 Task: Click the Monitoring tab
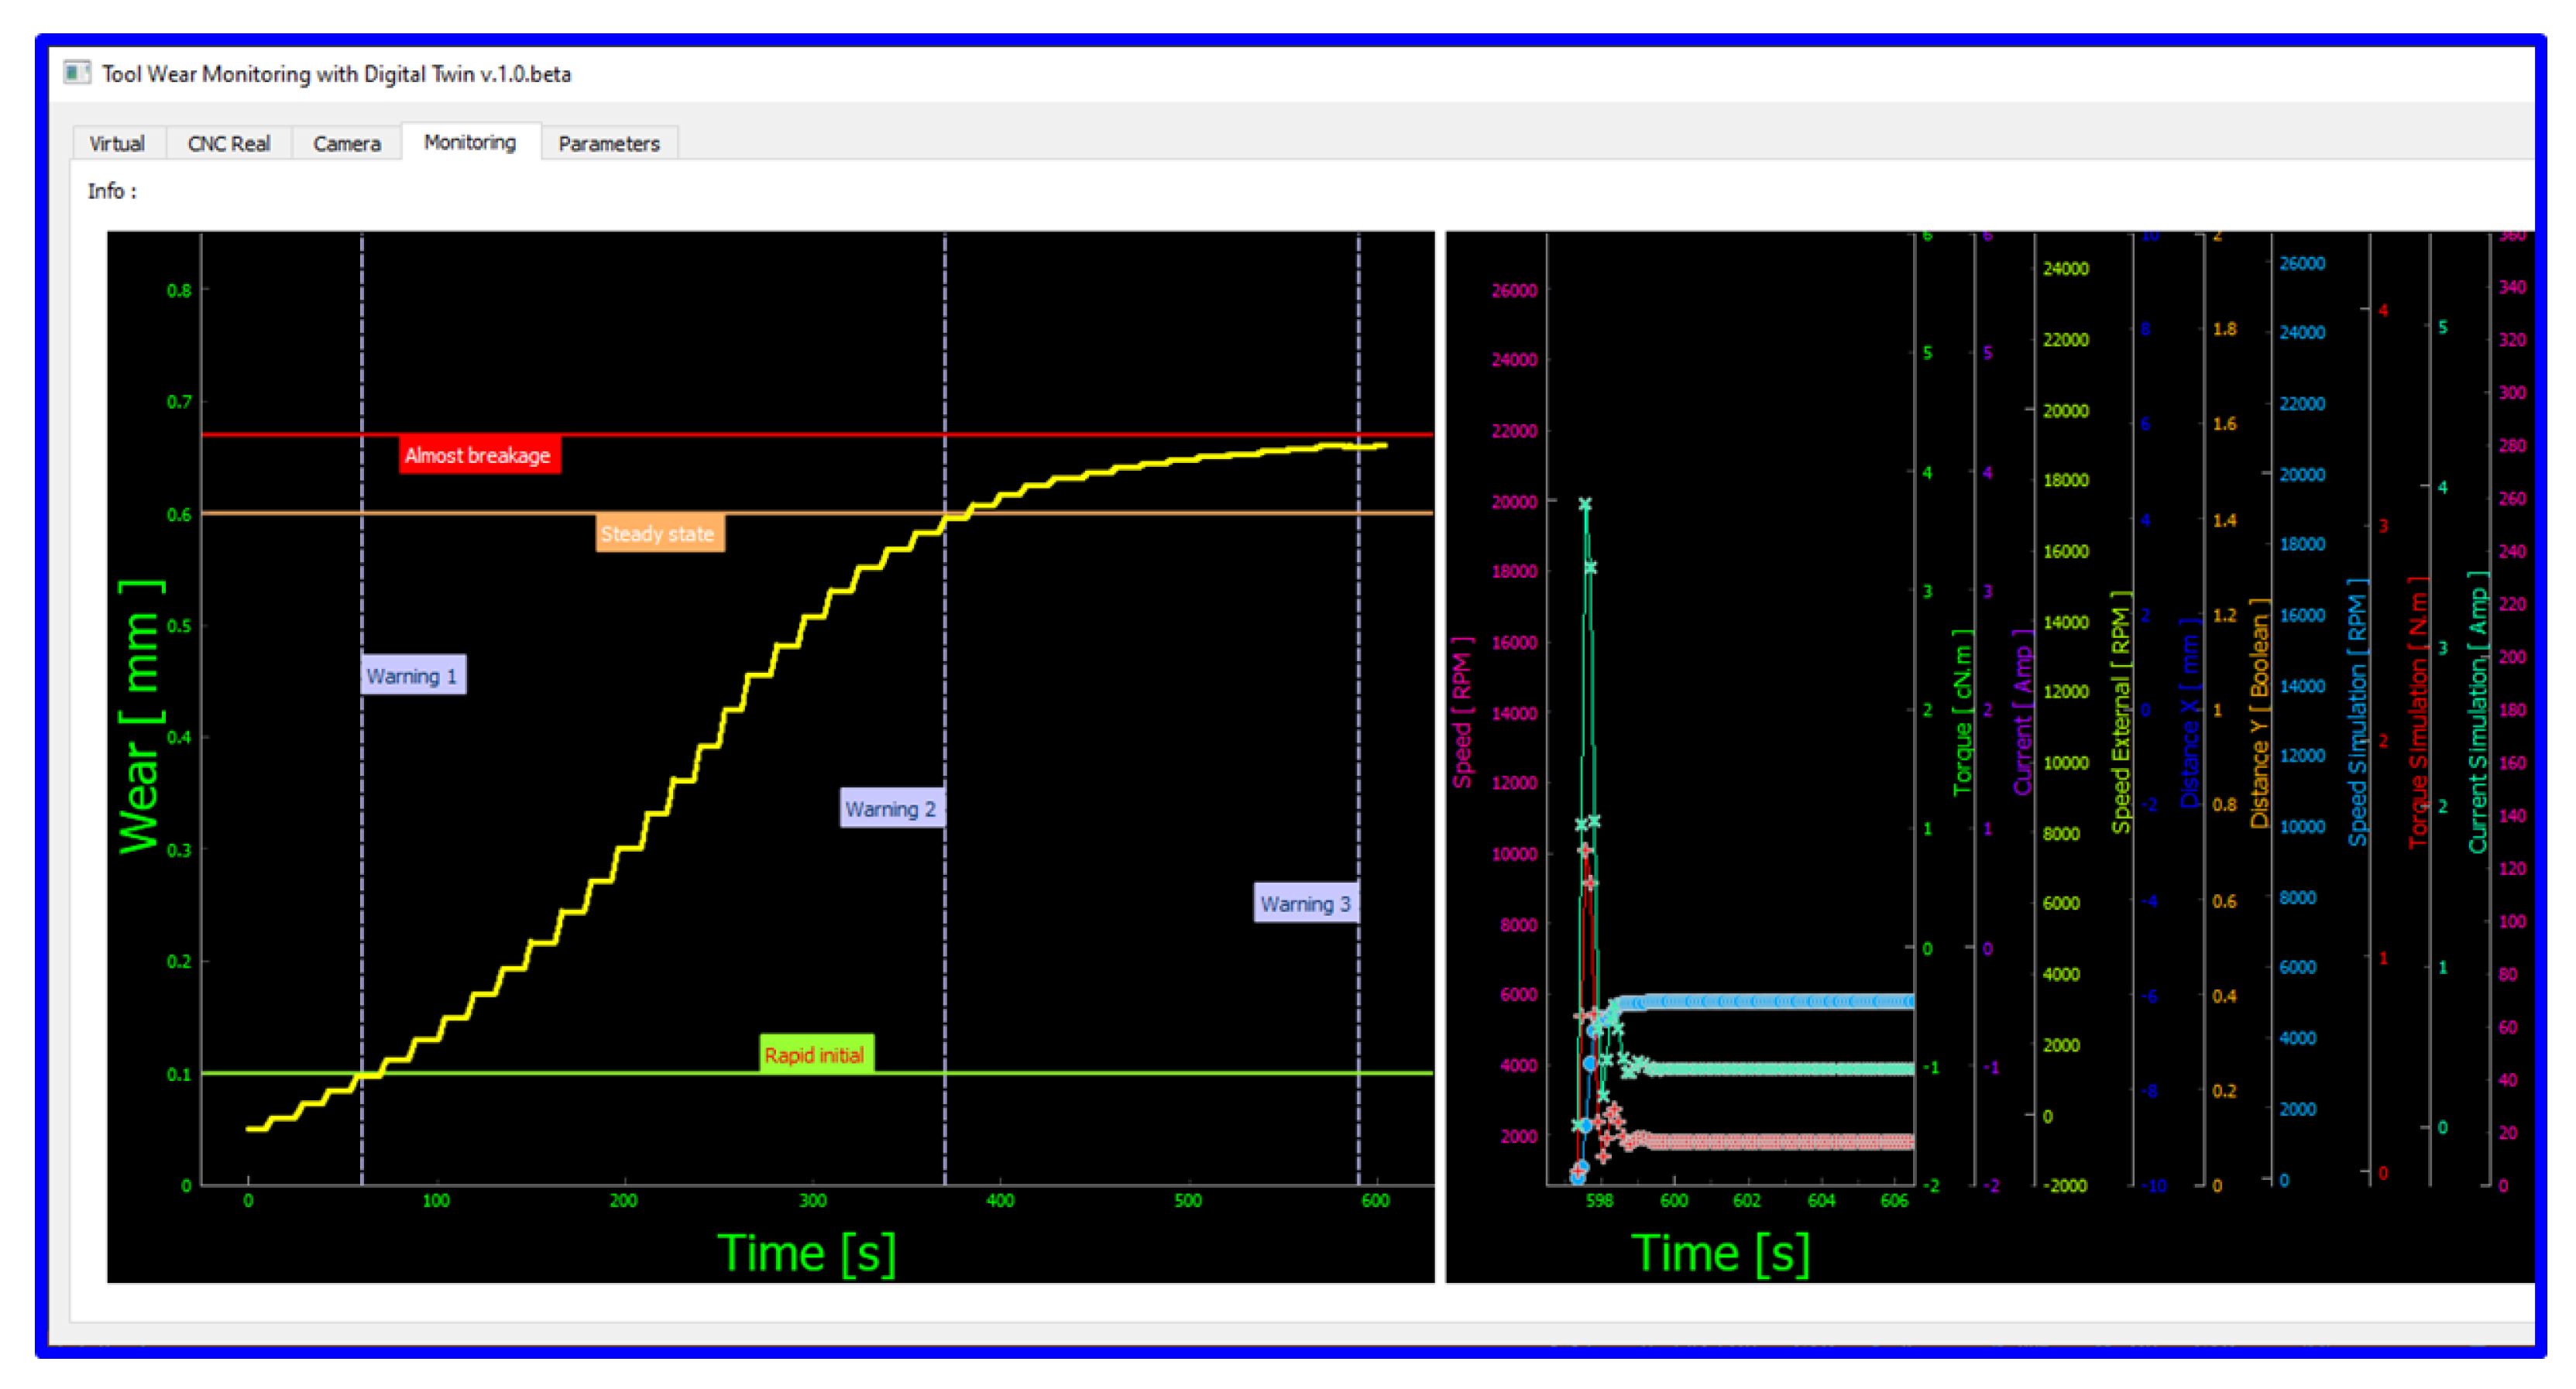tap(470, 143)
